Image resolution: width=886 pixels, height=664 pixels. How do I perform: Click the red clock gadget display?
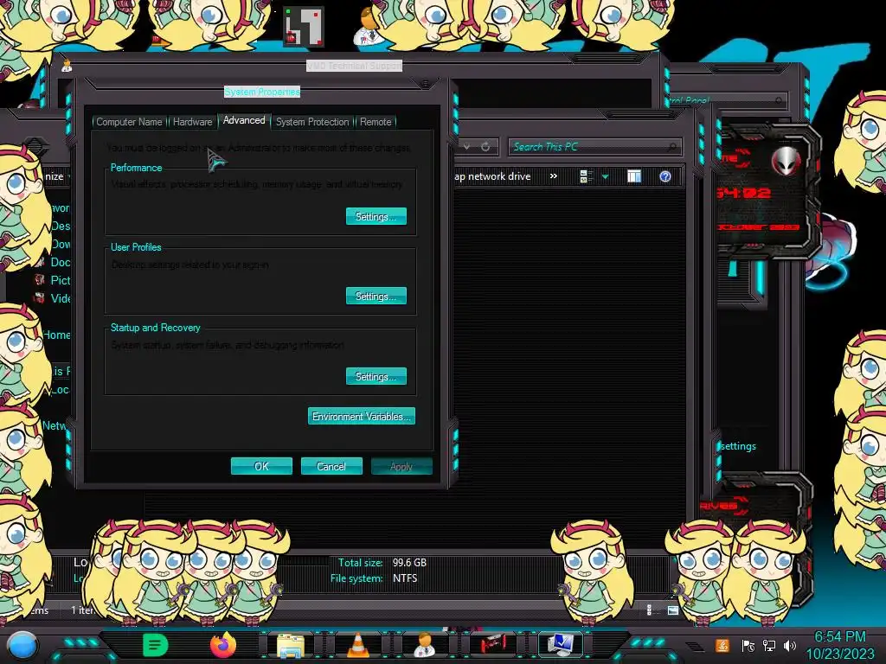(744, 193)
